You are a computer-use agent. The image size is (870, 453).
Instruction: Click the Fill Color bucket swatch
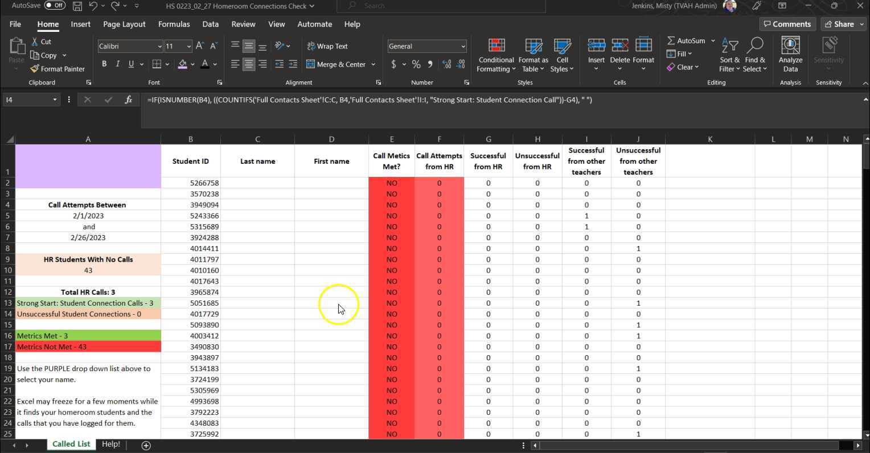[x=182, y=64]
